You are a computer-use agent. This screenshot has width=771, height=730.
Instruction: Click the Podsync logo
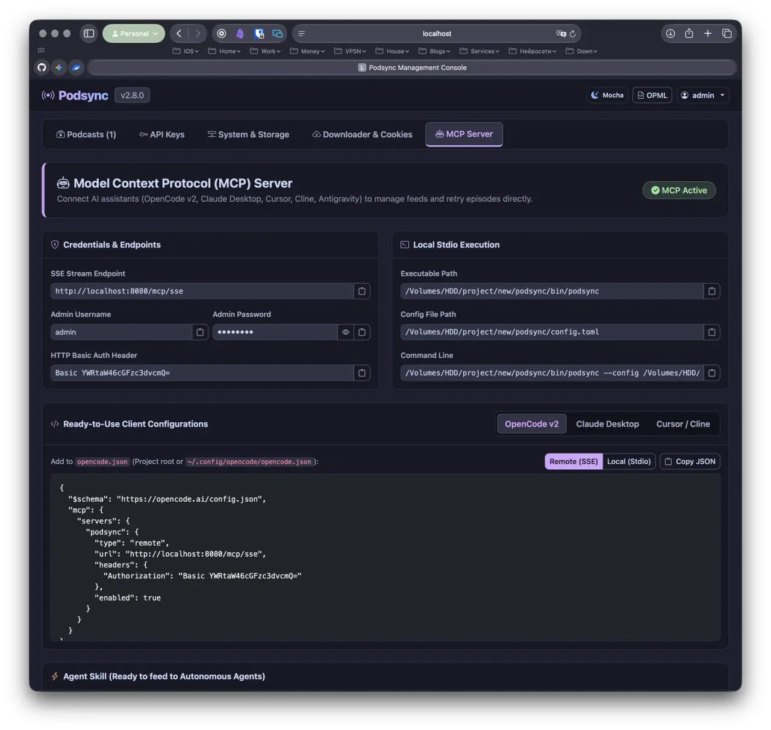tap(75, 95)
